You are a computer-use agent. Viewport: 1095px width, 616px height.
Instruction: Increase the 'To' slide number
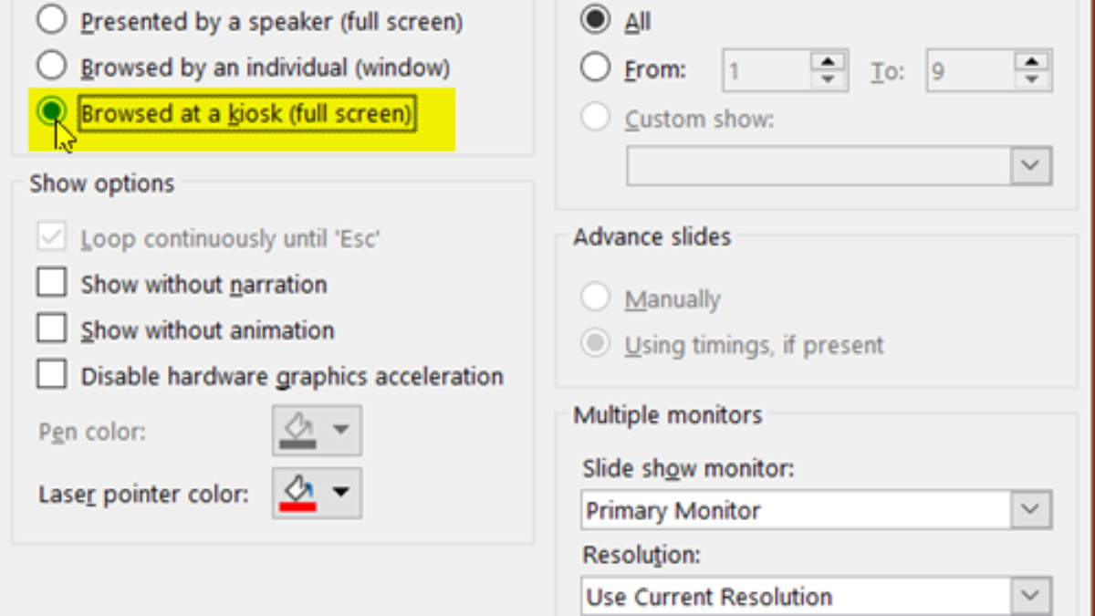point(1032,61)
